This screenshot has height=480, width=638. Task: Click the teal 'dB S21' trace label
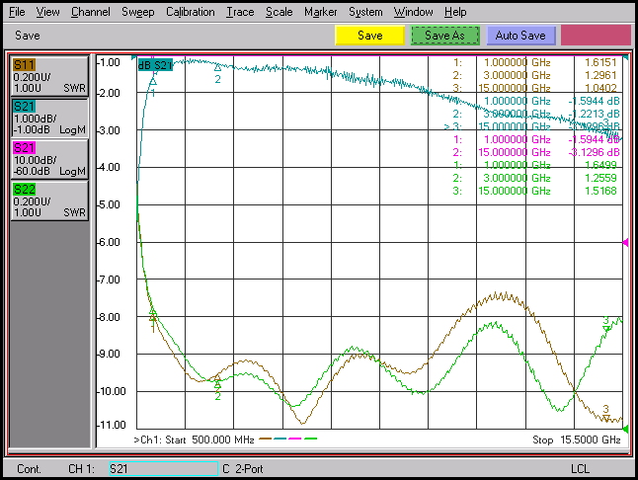[155, 65]
